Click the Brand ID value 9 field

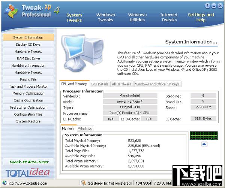click(203, 101)
